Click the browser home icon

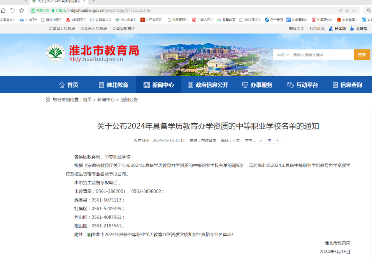(4, 11)
